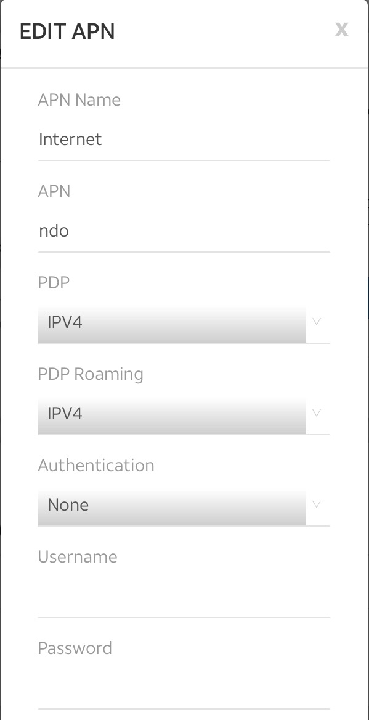This screenshot has width=369, height=720.
Task: Click the PDP Roaming label
Action: (x=91, y=374)
